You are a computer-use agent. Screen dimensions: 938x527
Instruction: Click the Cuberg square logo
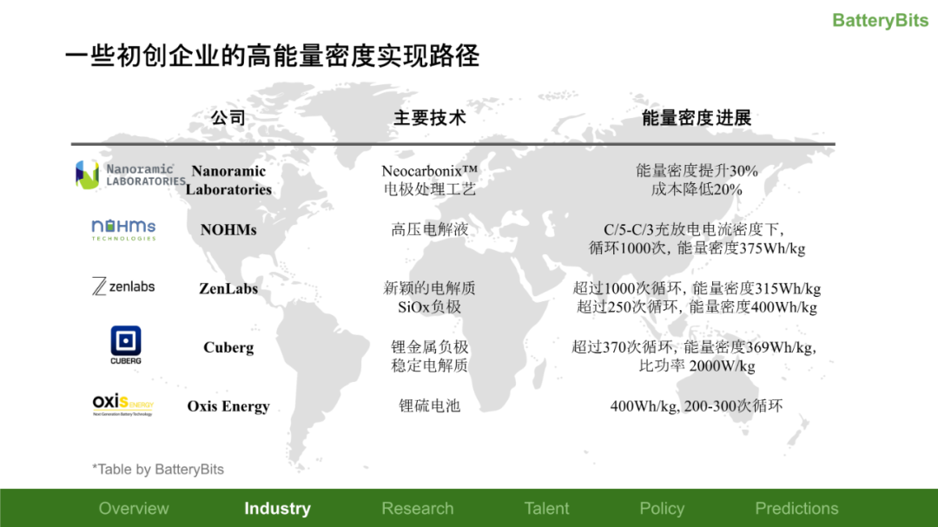(126, 345)
